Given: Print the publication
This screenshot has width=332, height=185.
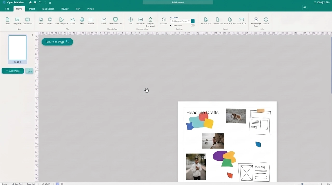Looking at the screenshot, I should tap(82, 21).
